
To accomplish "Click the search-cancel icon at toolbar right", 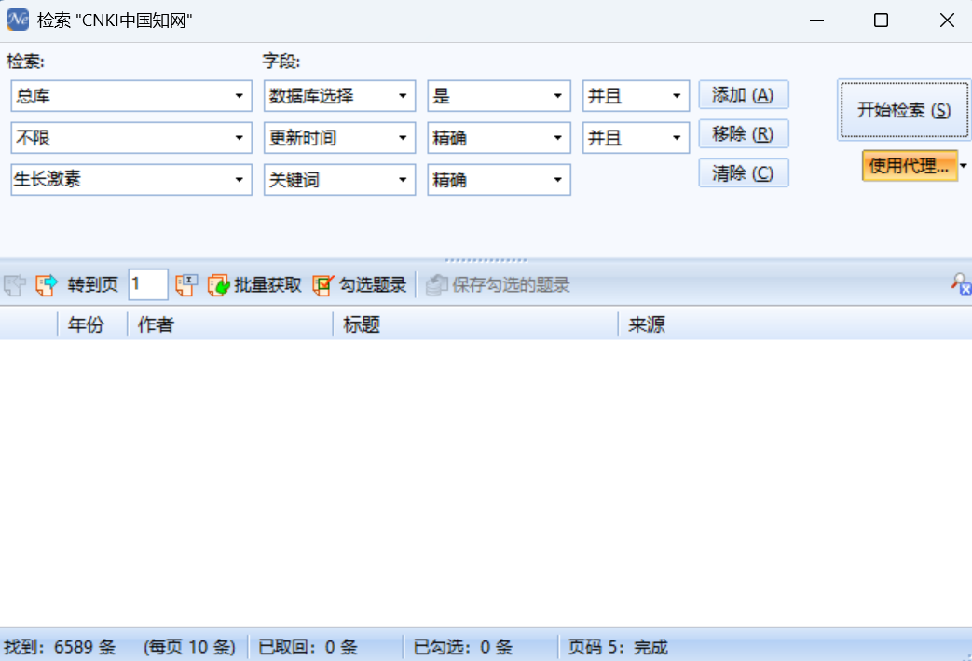I will [x=961, y=284].
